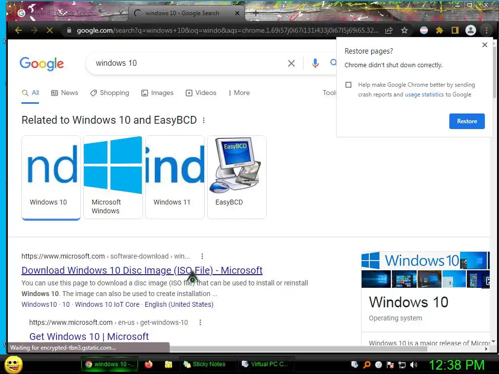
Task: Open the three-dot menu for the software-download result
Action: tap(202, 256)
